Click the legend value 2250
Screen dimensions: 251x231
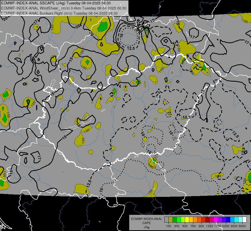[226, 226]
